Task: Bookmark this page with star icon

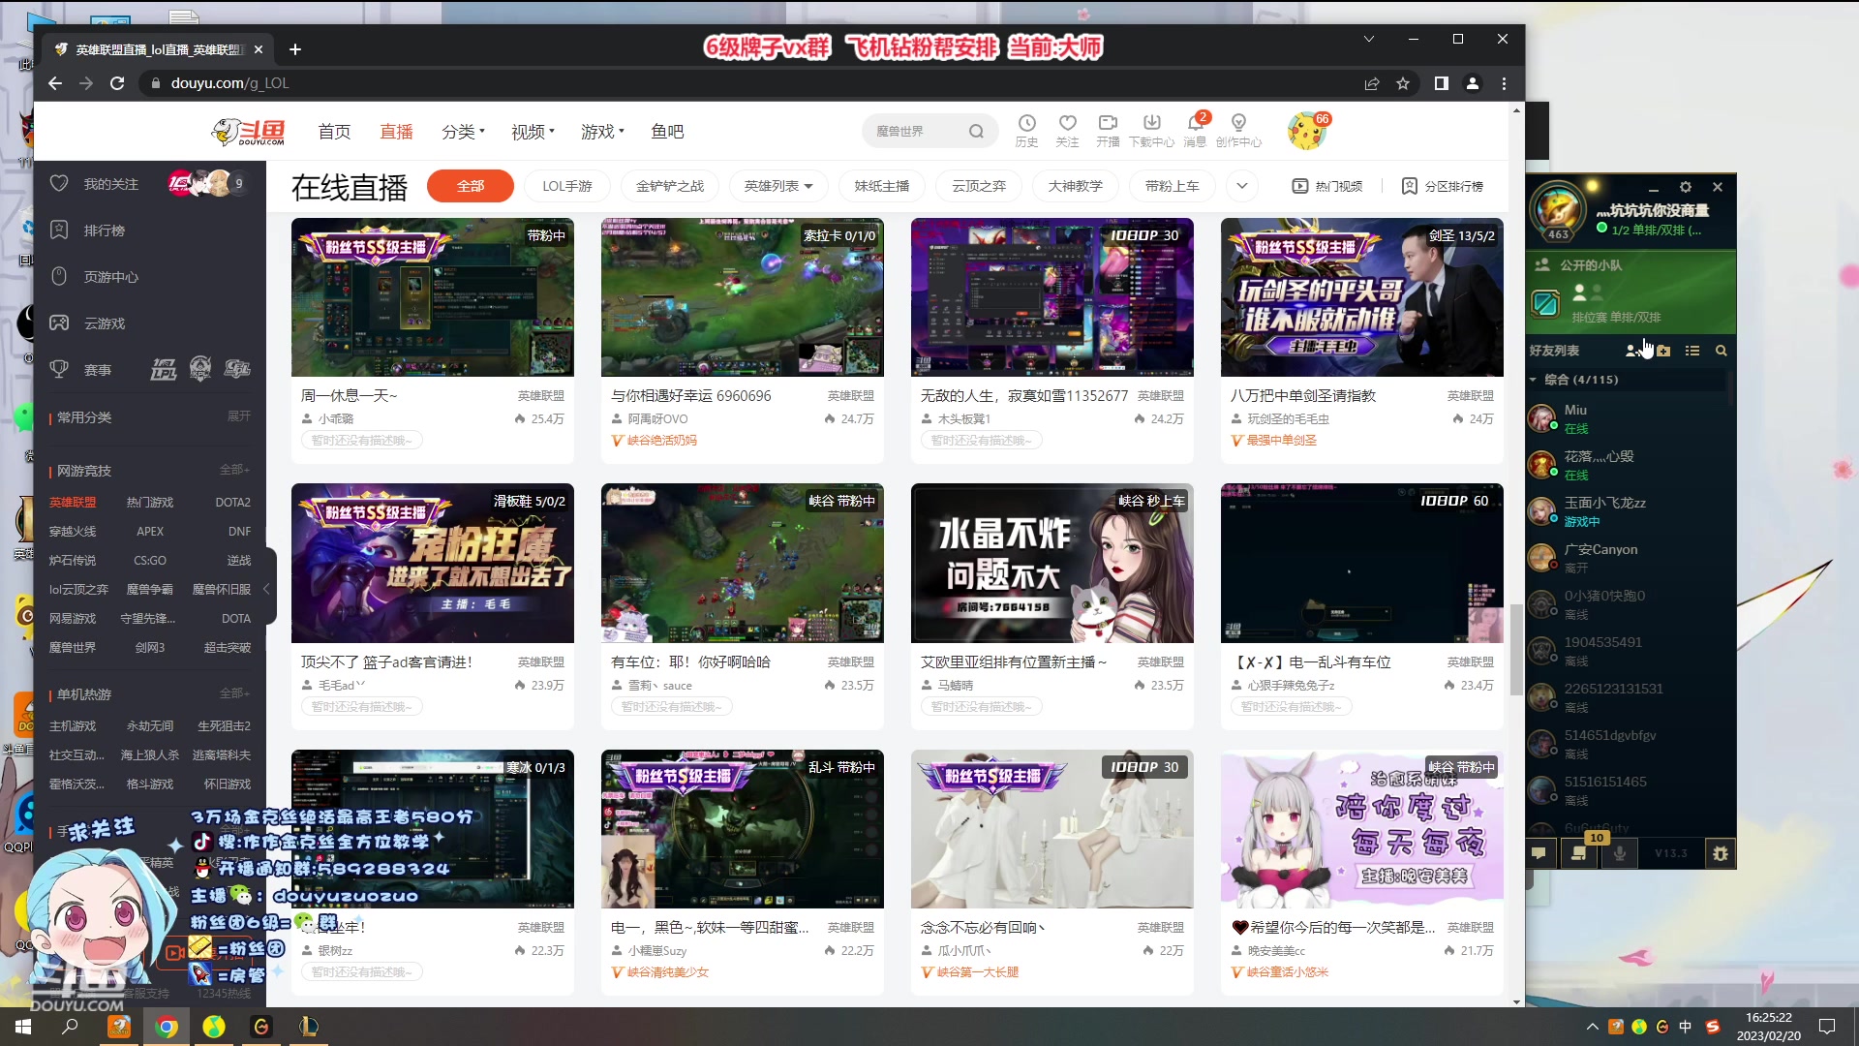Action: click(x=1403, y=83)
